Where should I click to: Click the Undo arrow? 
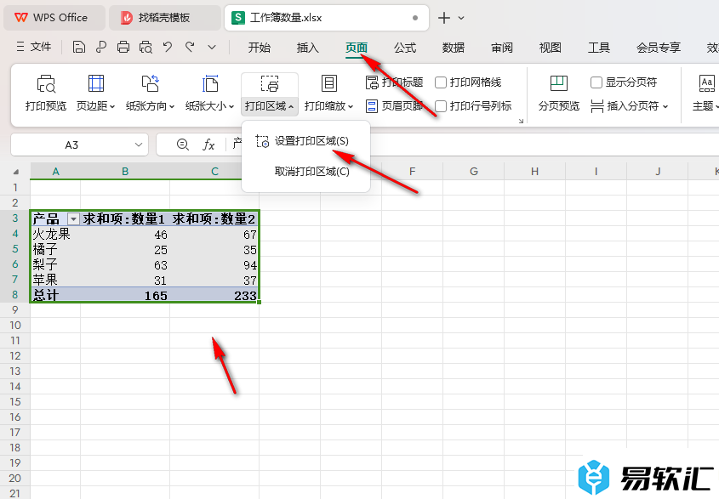click(168, 47)
